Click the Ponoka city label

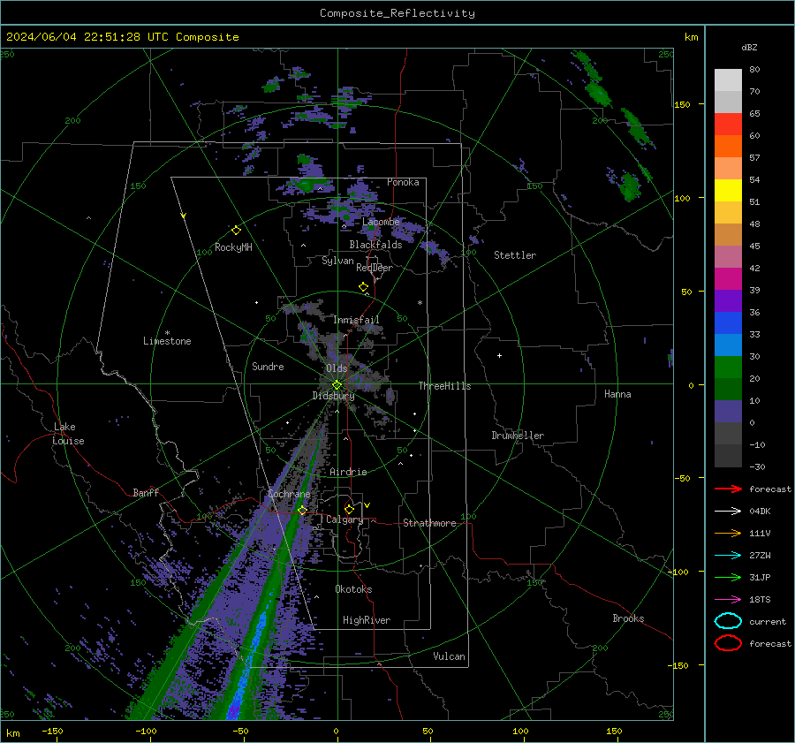click(x=403, y=182)
